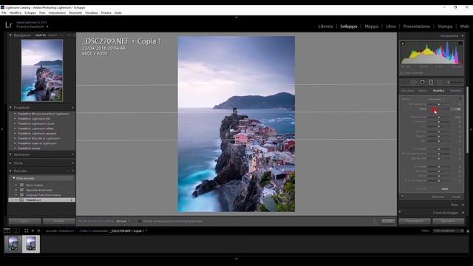This screenshot has height=266, width=473.
Task: Open edit pin display dropdown Sempre
Action: point(123,222)
